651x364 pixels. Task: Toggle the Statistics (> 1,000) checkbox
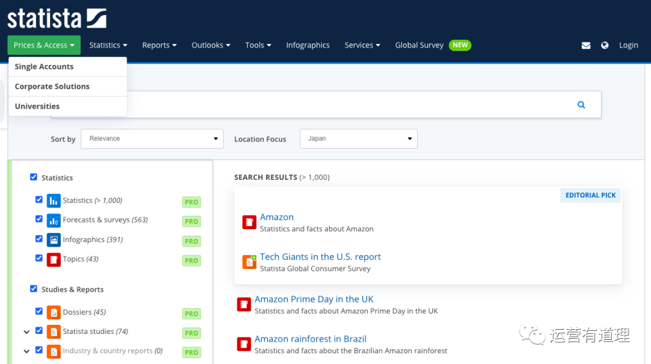39,199
